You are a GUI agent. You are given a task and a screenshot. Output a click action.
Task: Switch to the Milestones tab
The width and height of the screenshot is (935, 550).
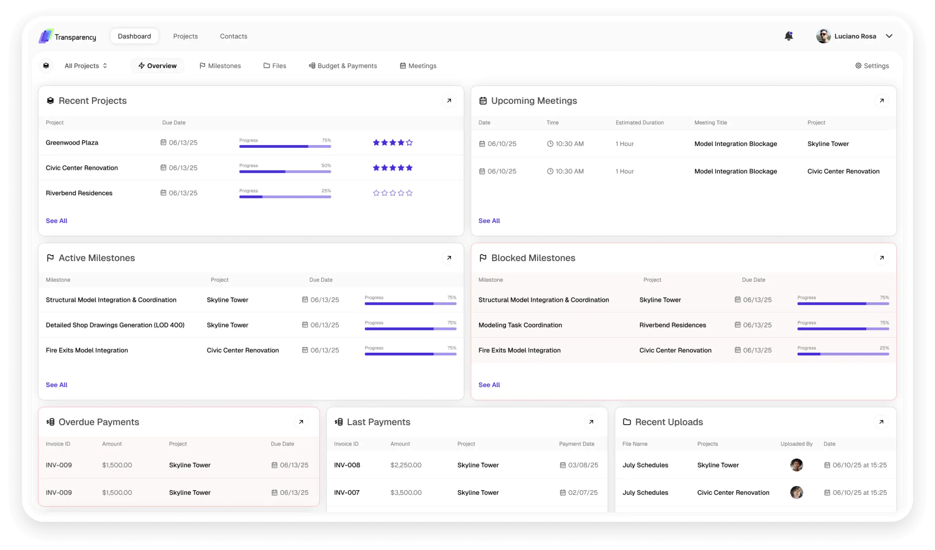point(220,66)
